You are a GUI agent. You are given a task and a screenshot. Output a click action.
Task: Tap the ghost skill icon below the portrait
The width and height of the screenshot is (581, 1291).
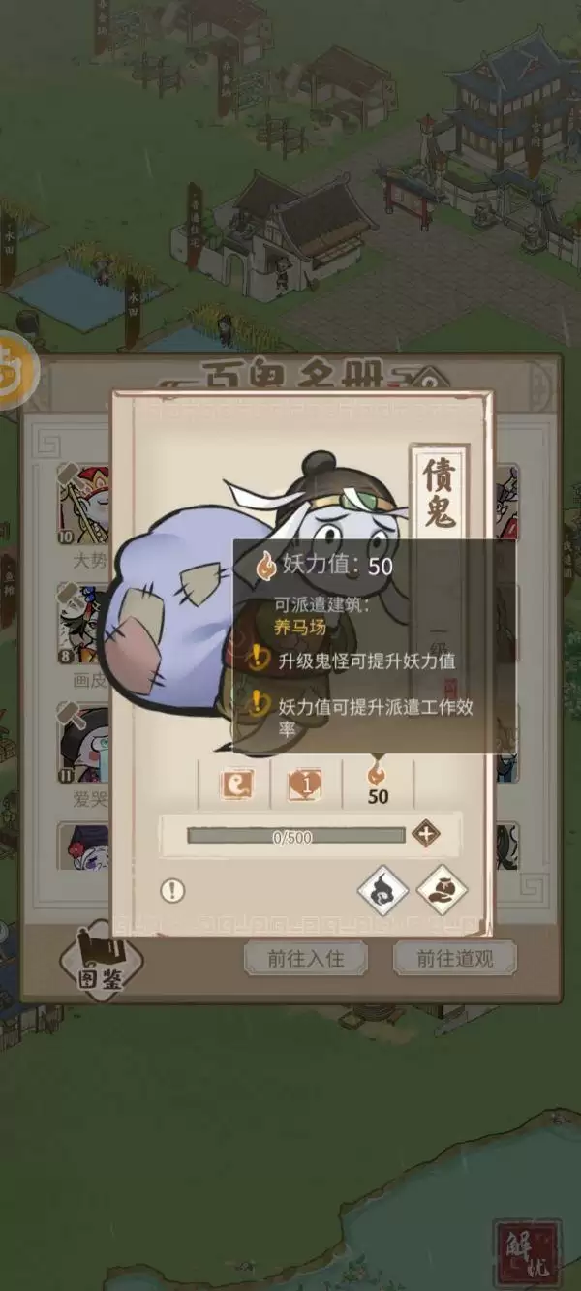tap(234, 784)
